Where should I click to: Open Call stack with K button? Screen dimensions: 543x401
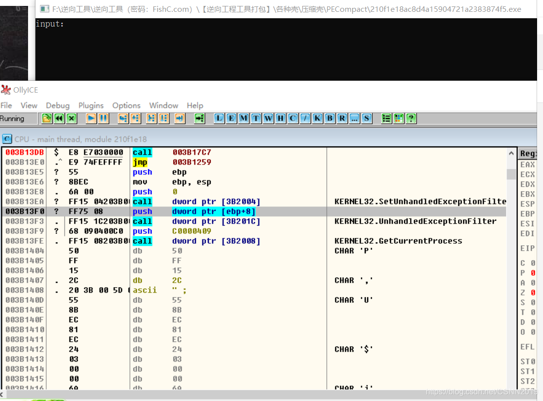[318, 119]
